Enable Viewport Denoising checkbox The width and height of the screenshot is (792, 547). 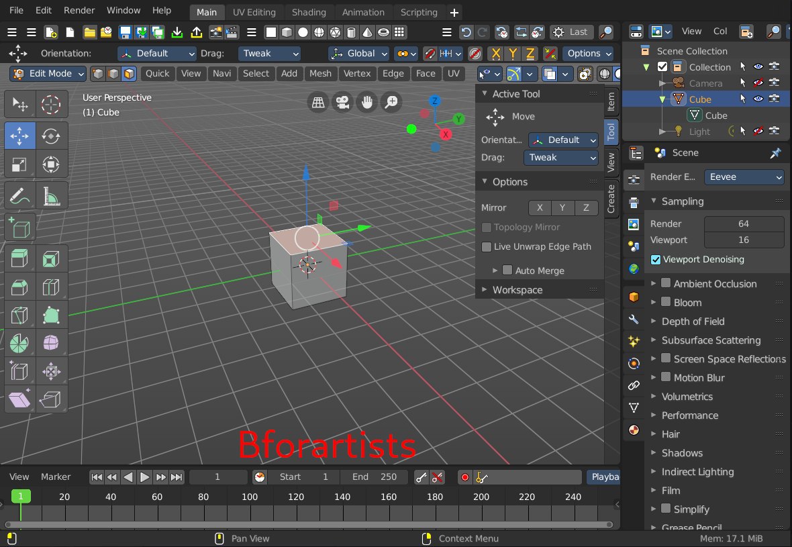point(656,260)
